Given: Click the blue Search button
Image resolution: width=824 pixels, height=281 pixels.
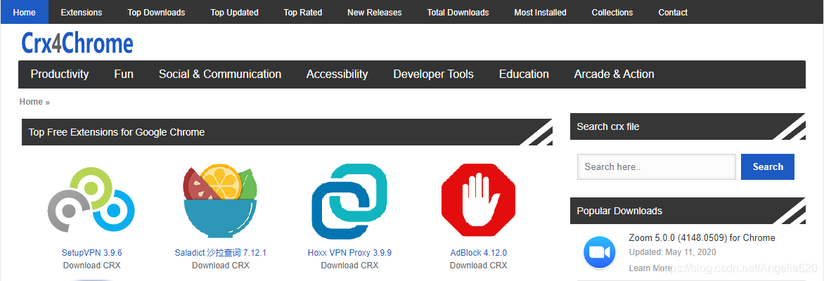Looking at the screenshot, I should click(768, 167).
